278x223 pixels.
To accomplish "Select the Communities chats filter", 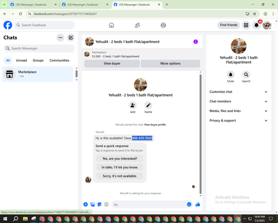I will 59,60.
